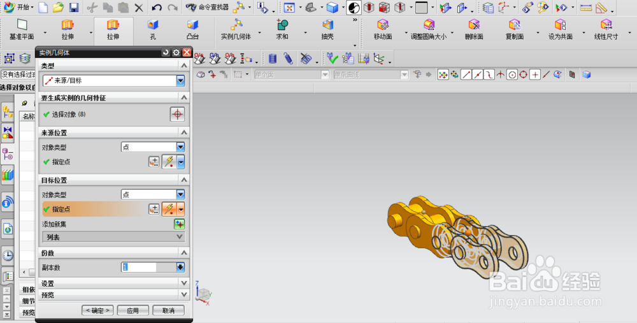Click the measure distance ruler icon
637x323 pixels.
586,7
